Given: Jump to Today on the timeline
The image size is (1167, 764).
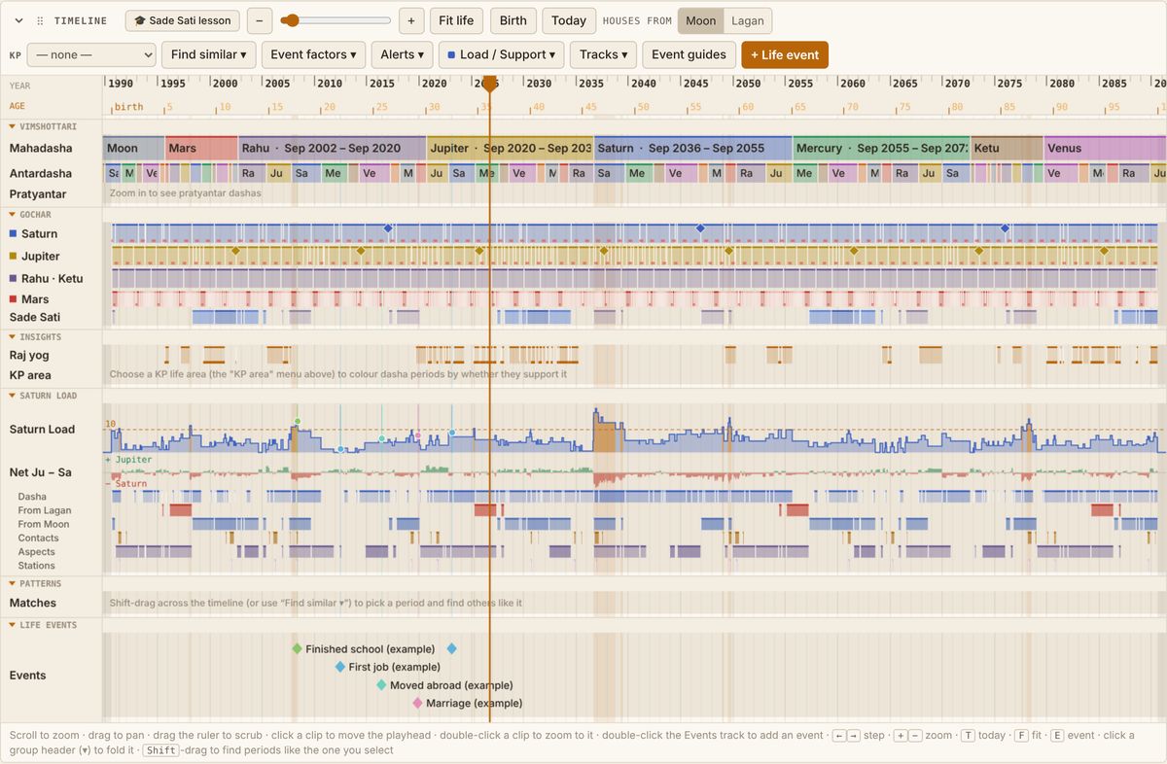Looking at the screenshot, I should coord(569,20).
